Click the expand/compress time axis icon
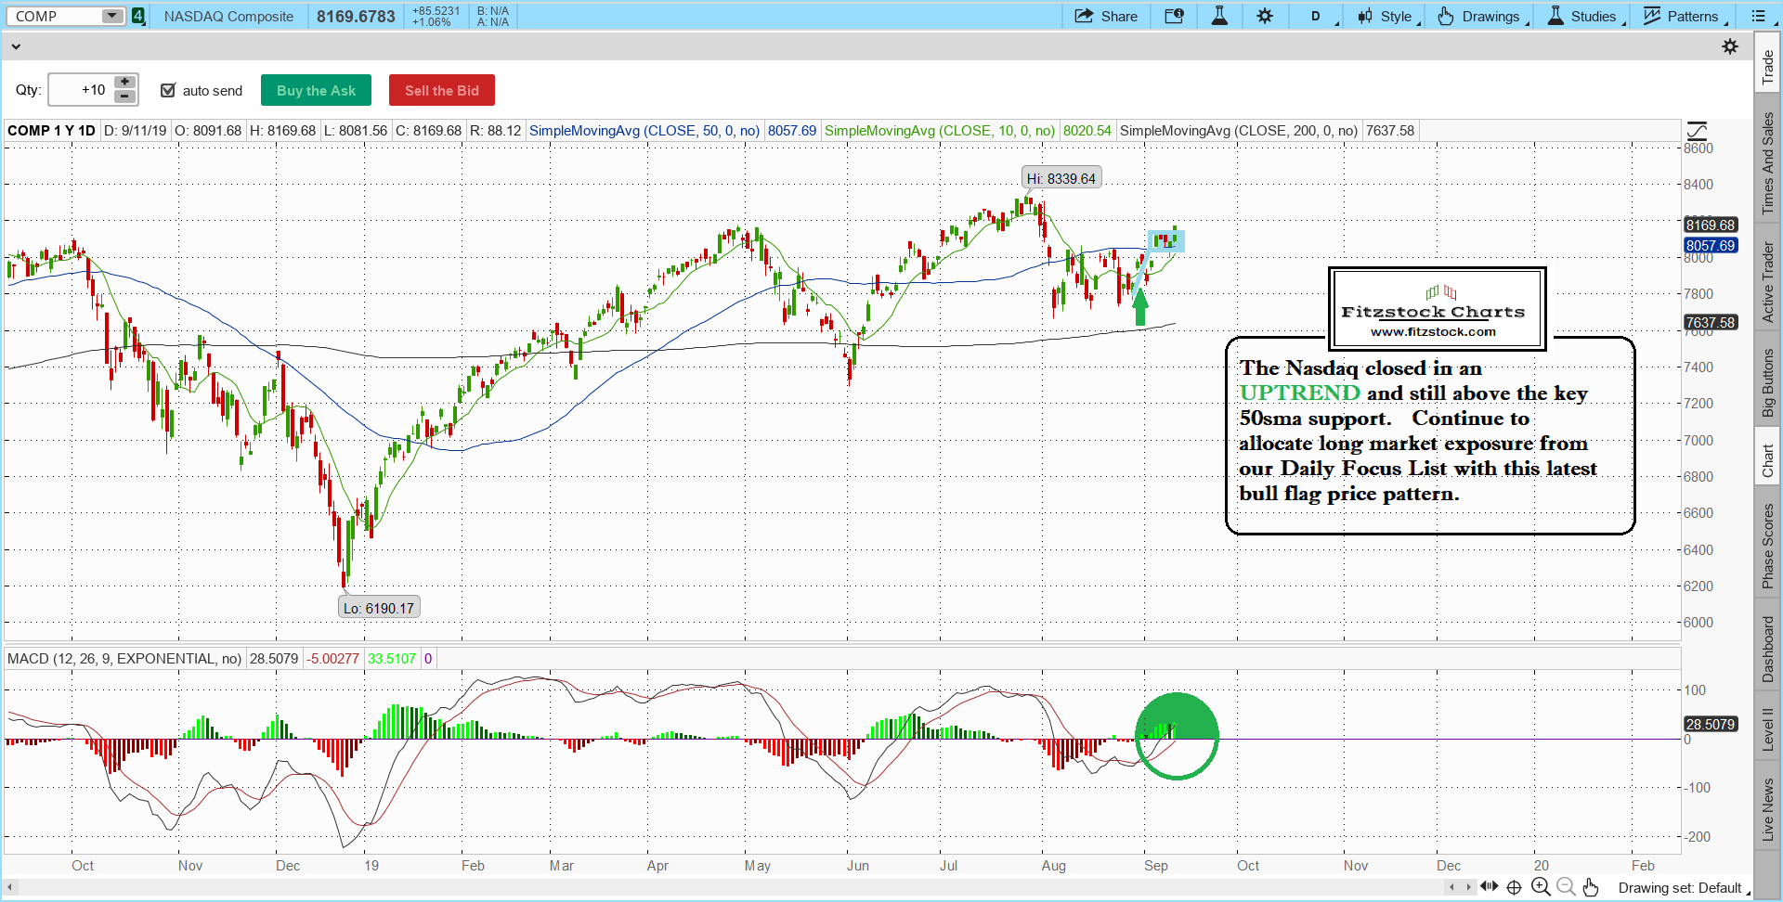 click(x=1489, y=887)
